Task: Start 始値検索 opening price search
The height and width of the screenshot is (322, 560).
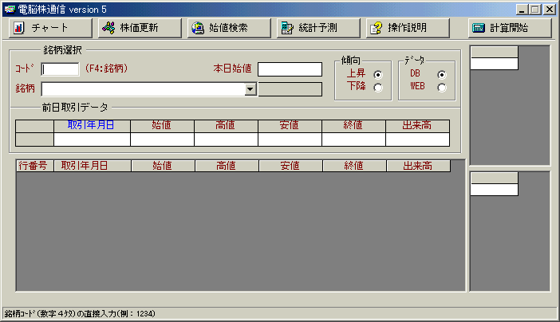Action: [x=229, y=28]
